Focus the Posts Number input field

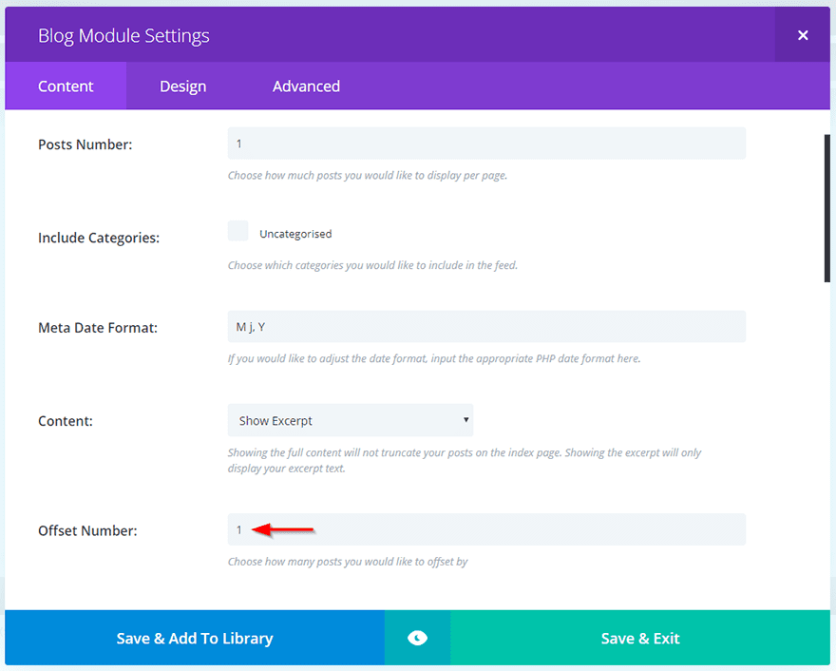(x=486, y=144)
